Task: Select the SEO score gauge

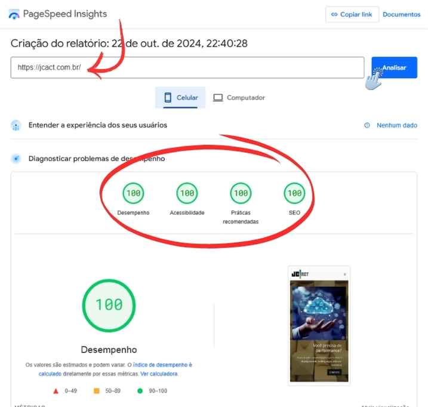Action: 294,193
